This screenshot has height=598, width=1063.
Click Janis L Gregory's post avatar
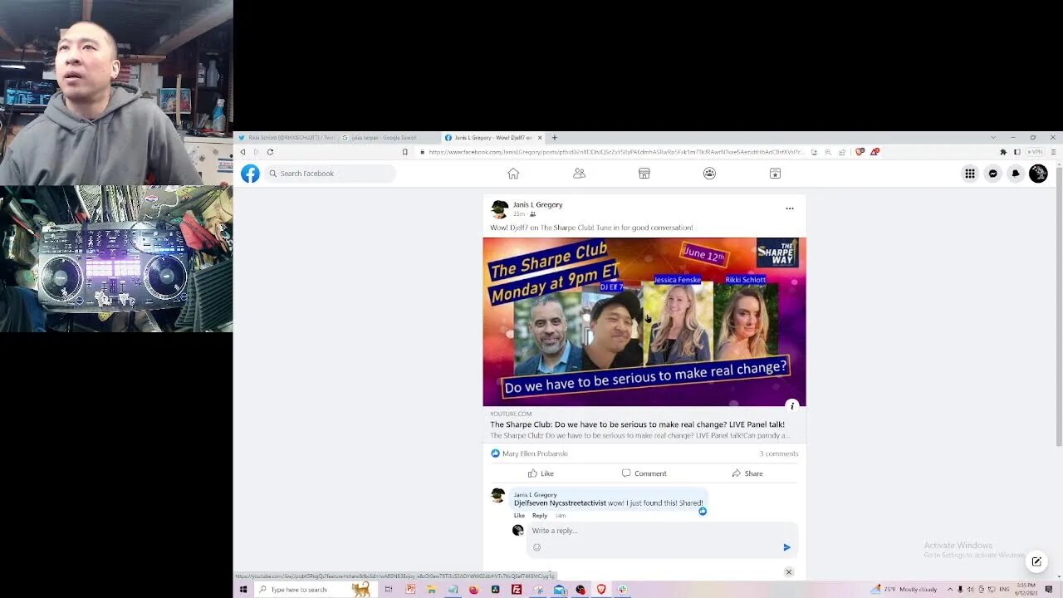pyautogui.click(x=499, y=208)
